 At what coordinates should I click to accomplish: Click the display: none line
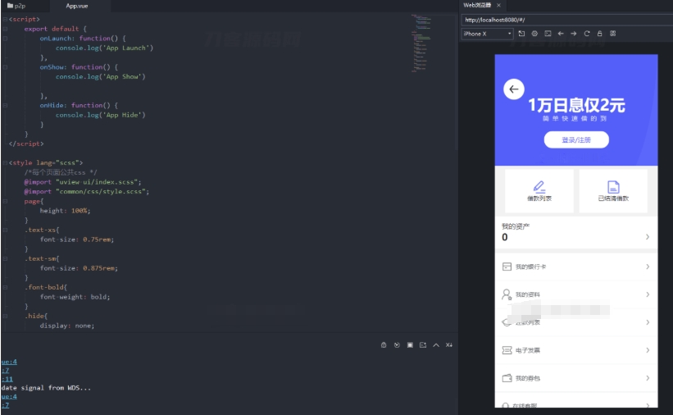pos(67,326)
